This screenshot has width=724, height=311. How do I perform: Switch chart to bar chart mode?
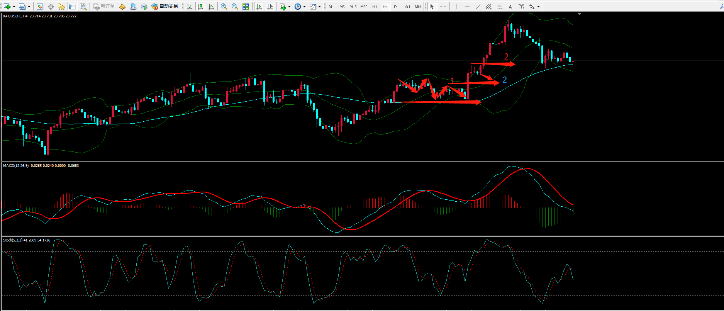click(x=189, y=7)
